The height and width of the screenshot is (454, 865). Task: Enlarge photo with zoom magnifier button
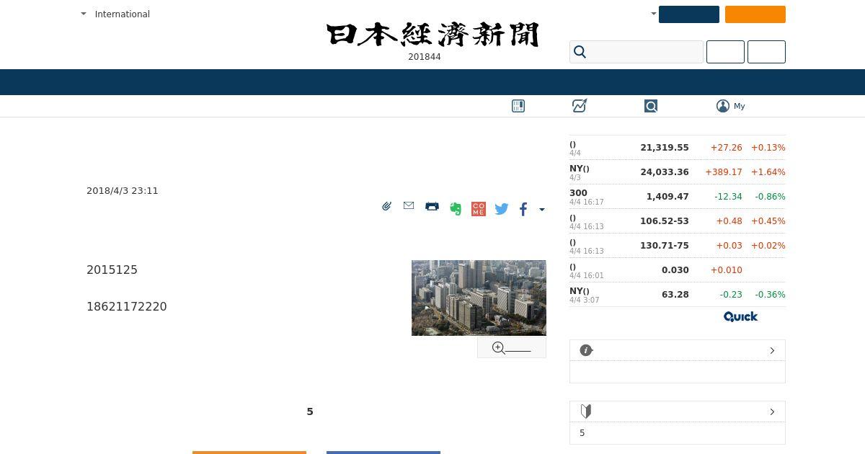coord(512,348)
